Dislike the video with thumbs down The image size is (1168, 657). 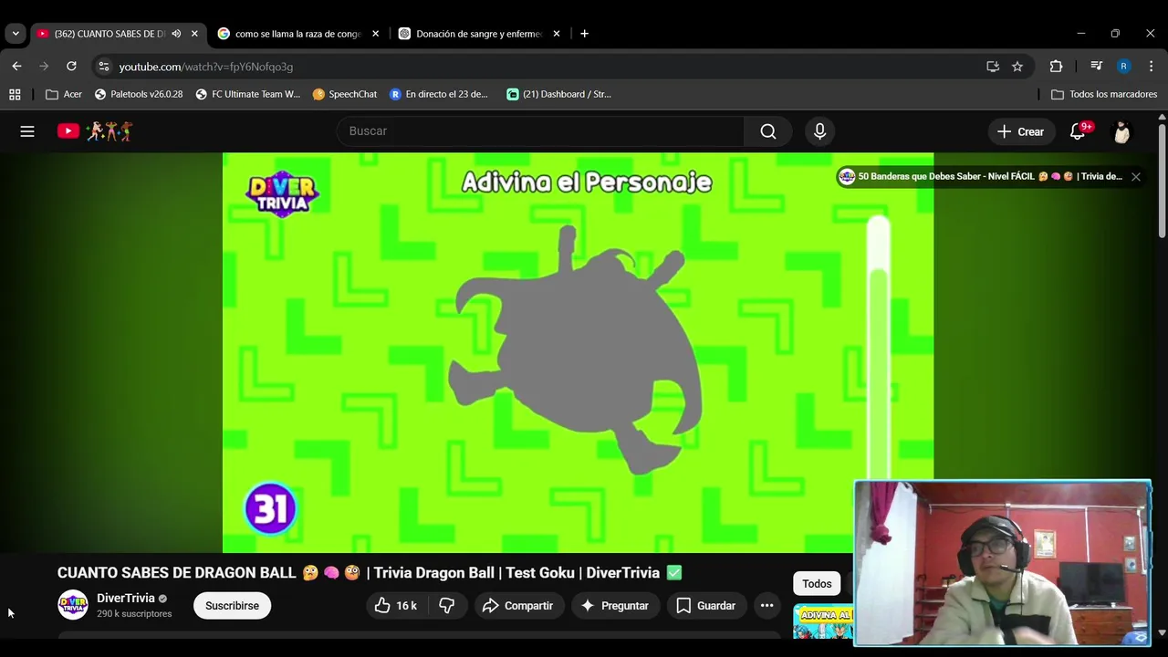coord(446,606)
